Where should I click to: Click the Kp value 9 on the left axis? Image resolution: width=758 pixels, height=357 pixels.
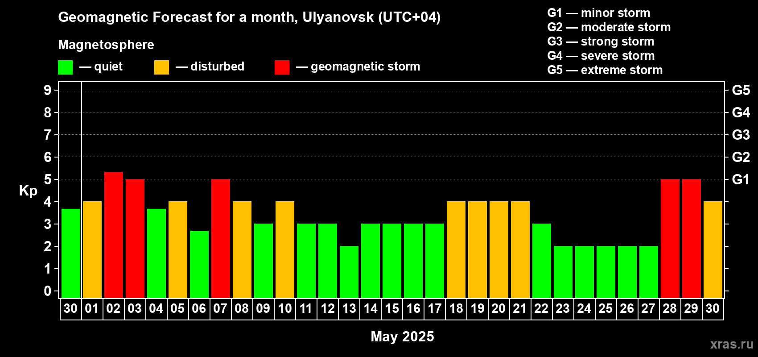48,90
